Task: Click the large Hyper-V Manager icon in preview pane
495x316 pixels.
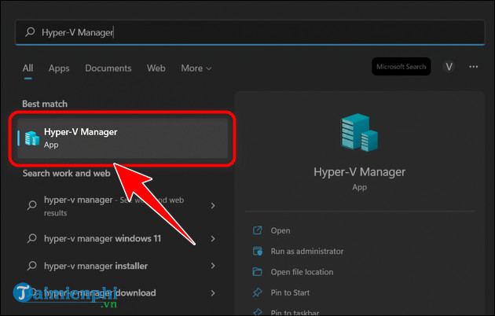Action: click(x=359, y=133)
